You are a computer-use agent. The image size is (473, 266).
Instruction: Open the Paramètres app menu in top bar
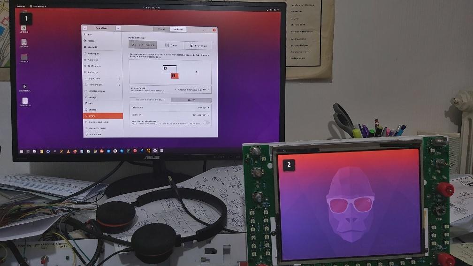click(x=38, y=7)
